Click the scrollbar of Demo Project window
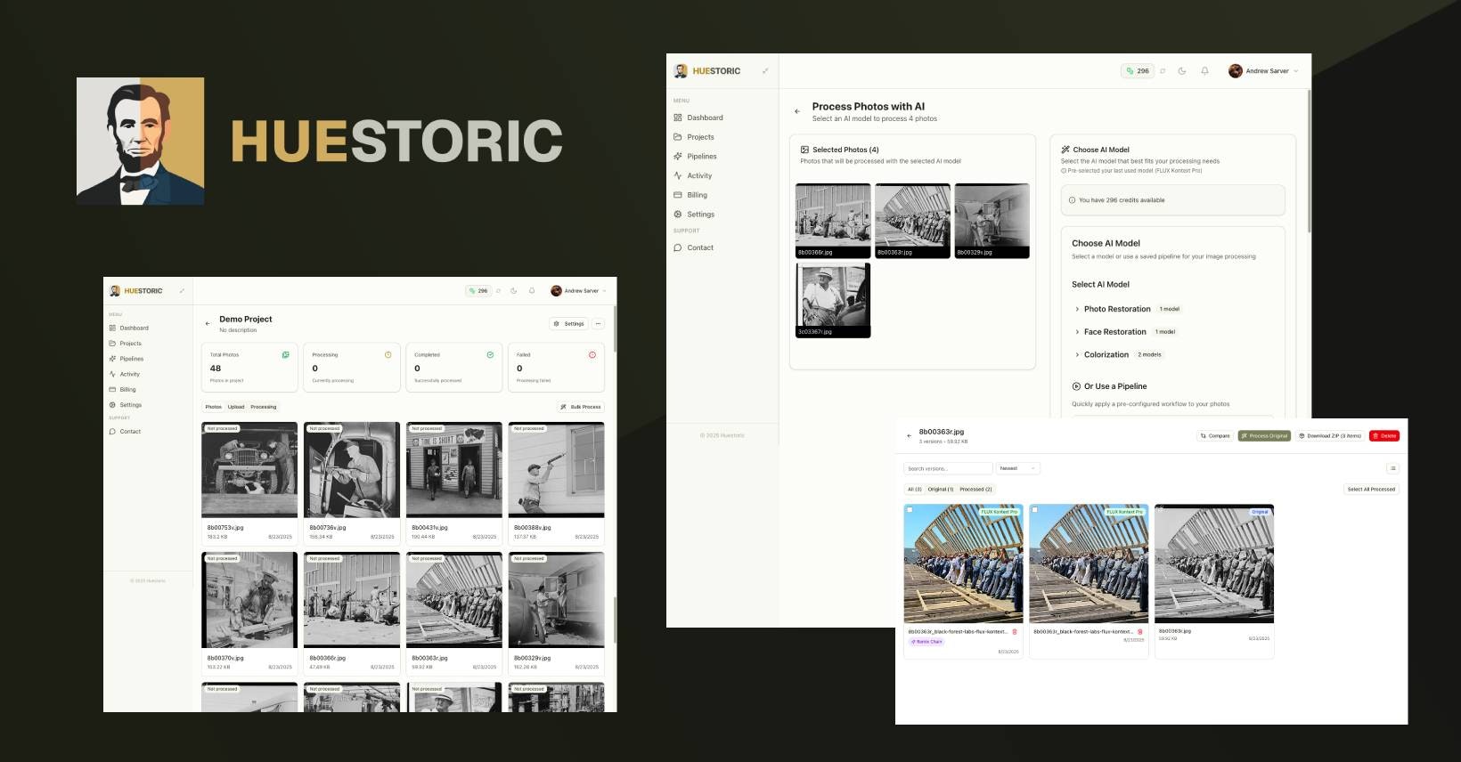The height and width of the screenshot is (762, 1461). point(615,329)
